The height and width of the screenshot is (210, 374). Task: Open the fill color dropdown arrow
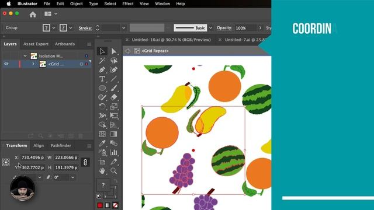coord(54,28)
